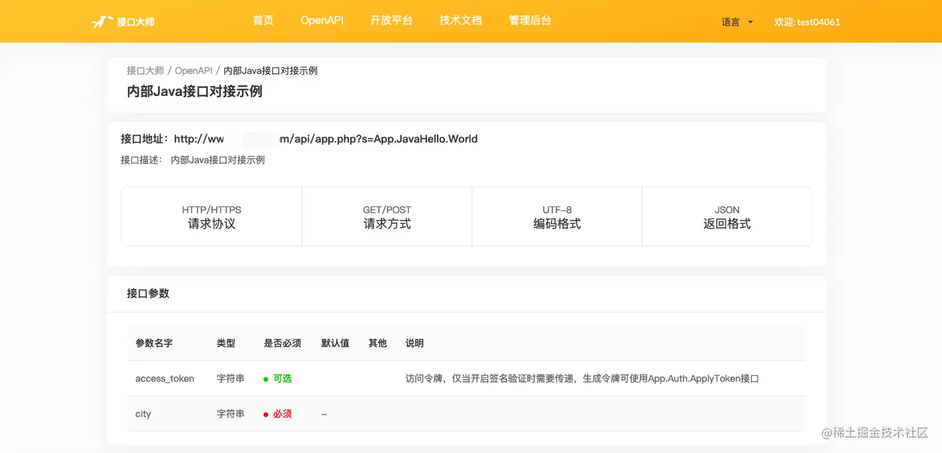Click the chevron next to 语言

tap(751, 22)
